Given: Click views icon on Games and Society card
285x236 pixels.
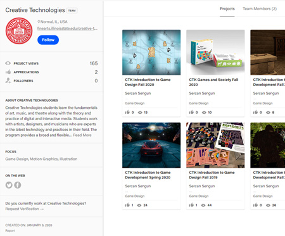Looking at the screenshot, I should [x=204, y=113].
